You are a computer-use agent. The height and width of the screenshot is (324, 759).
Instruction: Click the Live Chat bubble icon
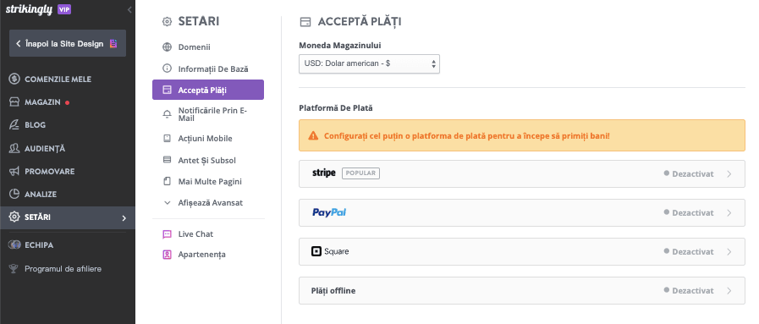point(167,234)
